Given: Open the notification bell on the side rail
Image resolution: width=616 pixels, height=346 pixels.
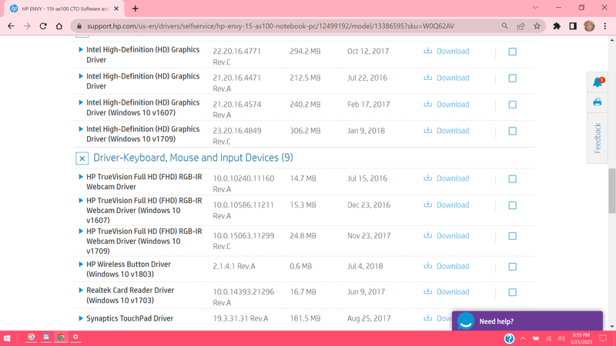Looking at the screenshot, I should 598,82.
